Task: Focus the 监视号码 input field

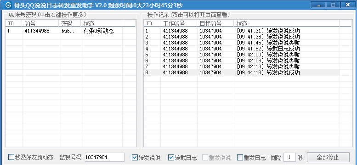Action: tap(104, 157)
